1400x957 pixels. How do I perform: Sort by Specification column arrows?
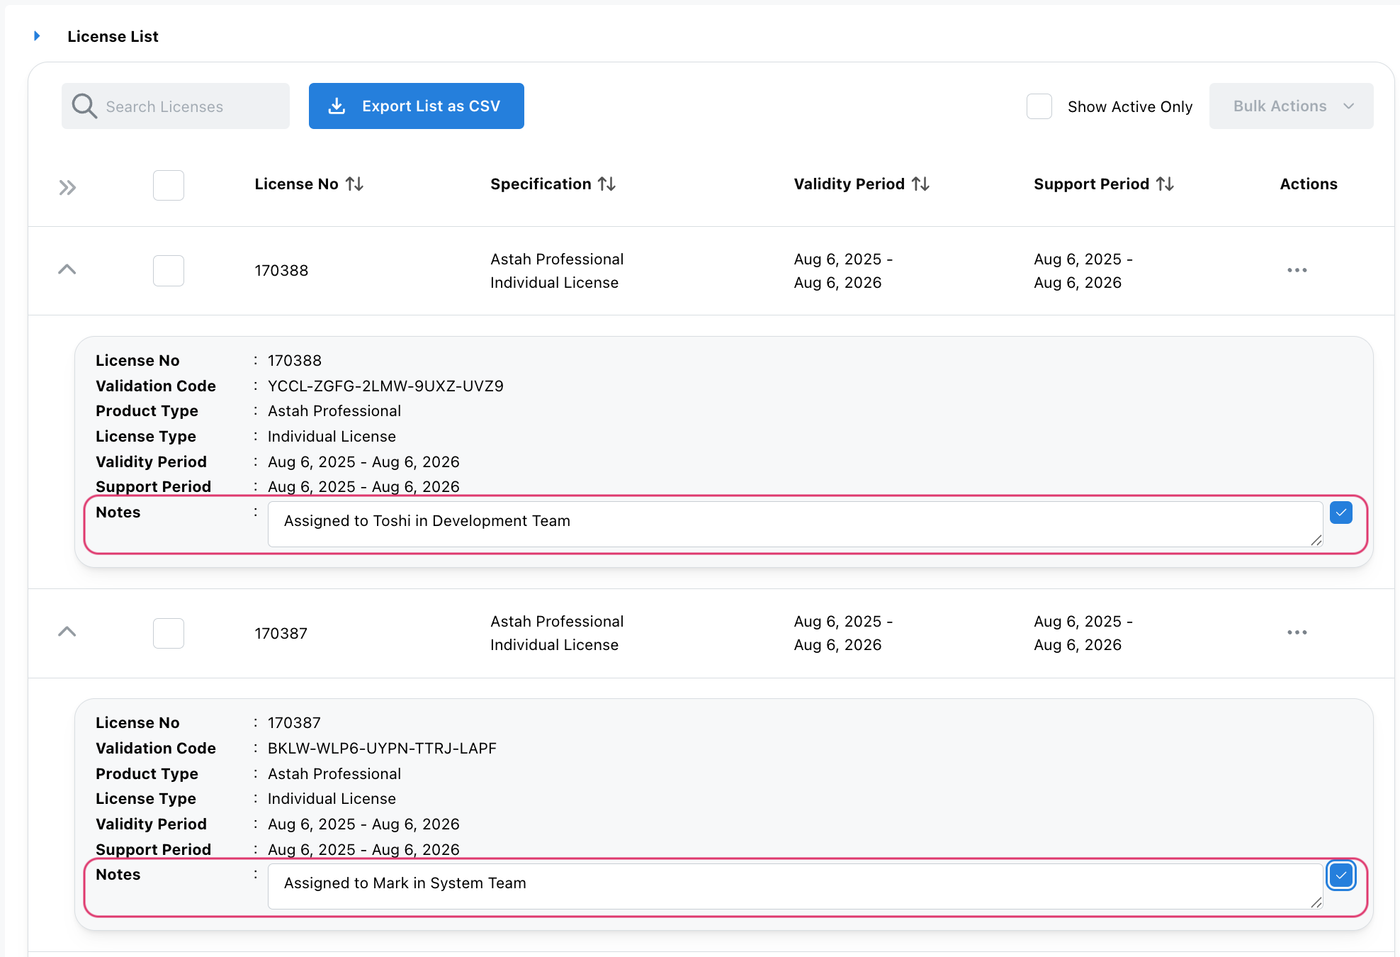[x=606, y=184]
